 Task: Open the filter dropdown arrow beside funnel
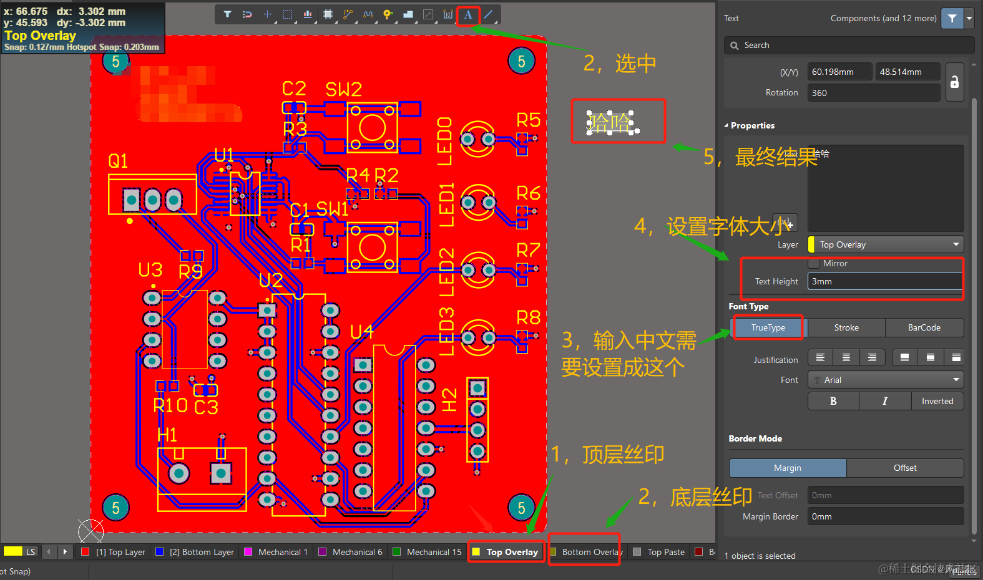969,18
